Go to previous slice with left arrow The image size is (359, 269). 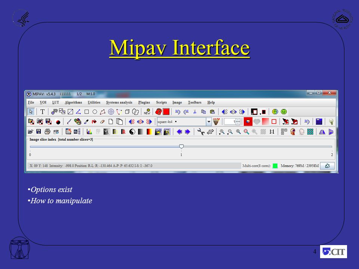point(179,132)
